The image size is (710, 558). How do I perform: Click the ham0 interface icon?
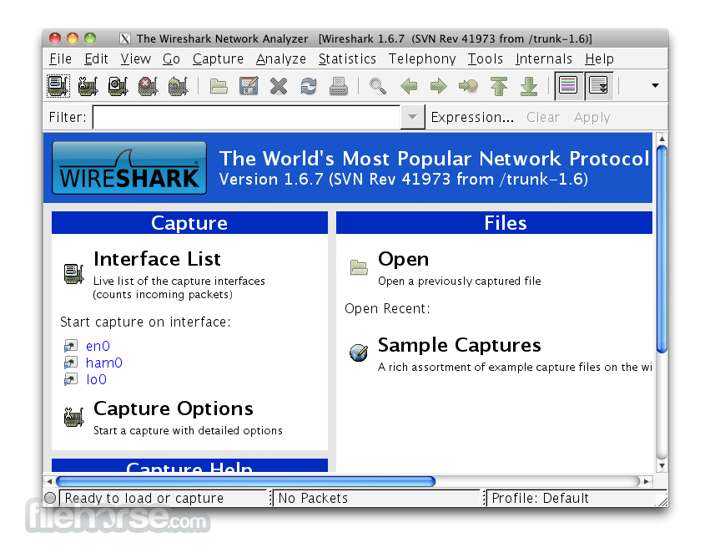point(70,363)
